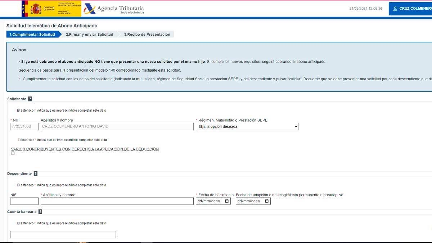Focus the Descendiente NIF input field
Image resolution: width=432 pixels, height=243 pixels.
24,201
